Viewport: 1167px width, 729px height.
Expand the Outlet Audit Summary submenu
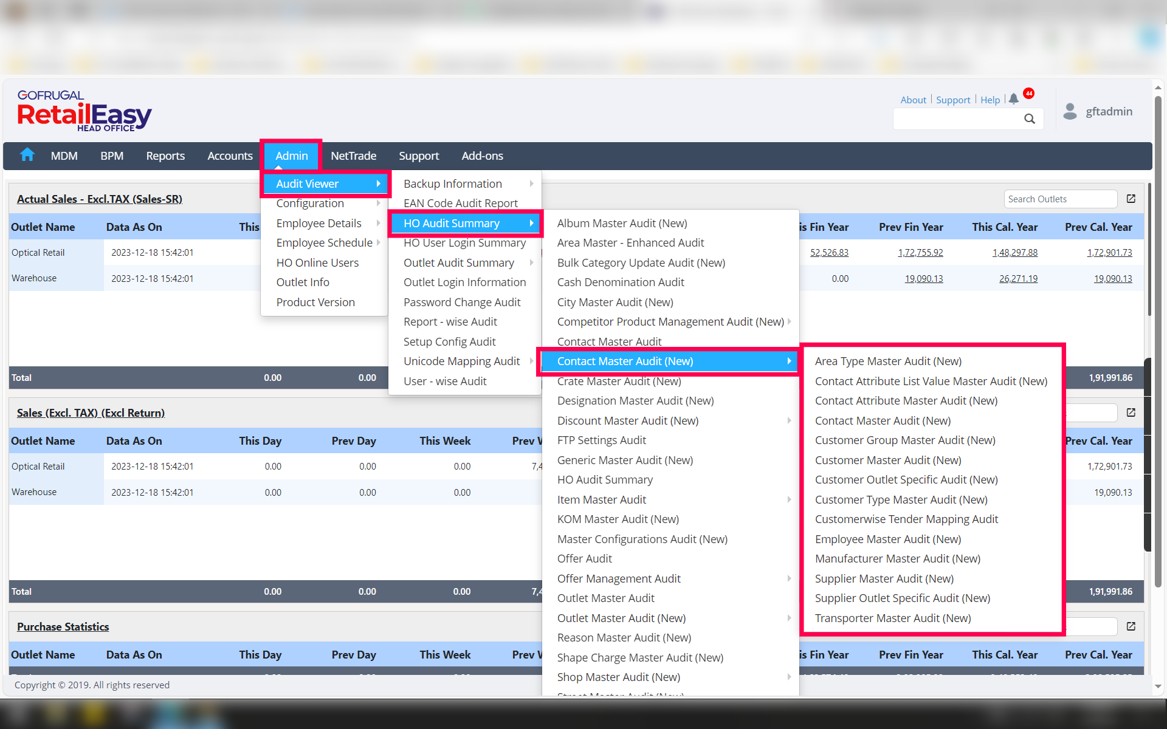click(x=459, y=262)
